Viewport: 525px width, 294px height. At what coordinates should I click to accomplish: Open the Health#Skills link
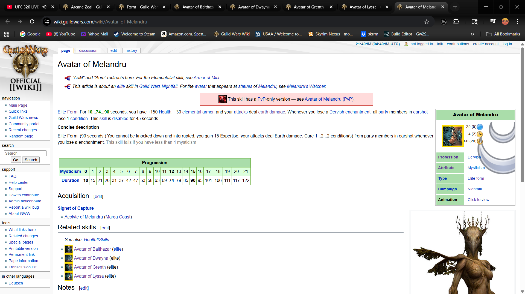point(96,239)
